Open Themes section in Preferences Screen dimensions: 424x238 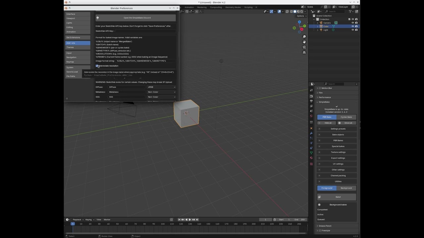tap(78, 47)
